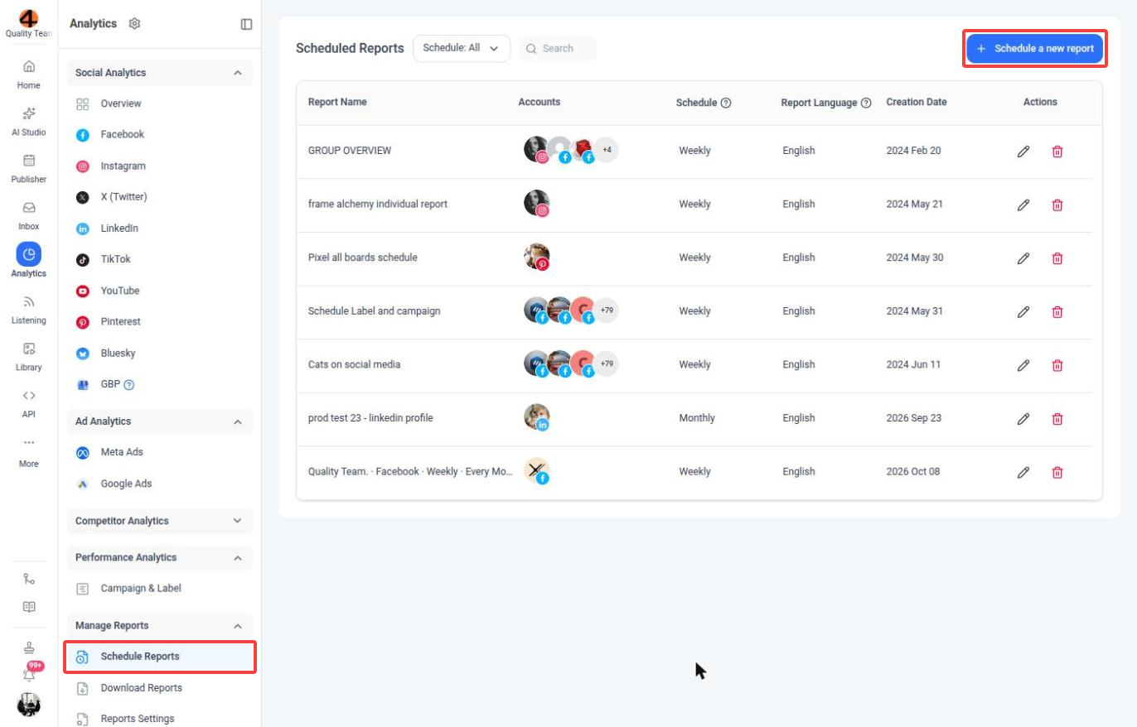Delete the Pixel all boards schedule report
Screen dimensions: 1137x727
[x=1057, y=258]
